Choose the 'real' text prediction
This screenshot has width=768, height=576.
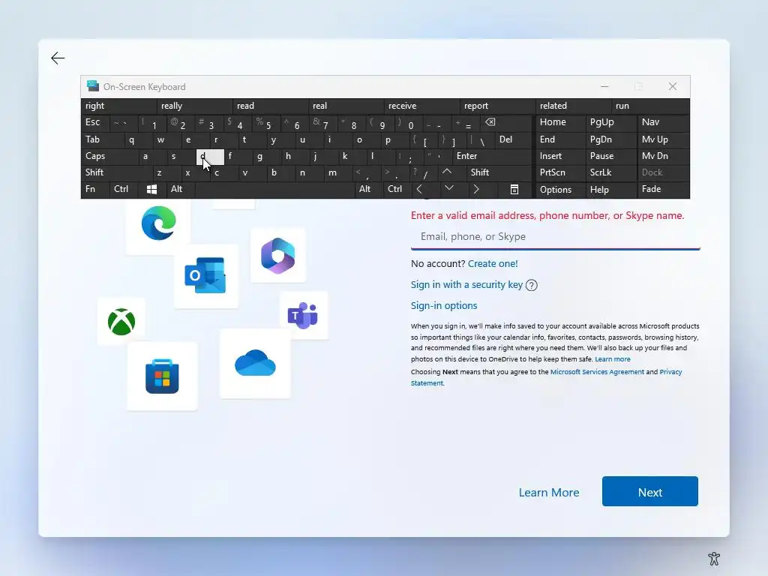[x=346, y=106]
